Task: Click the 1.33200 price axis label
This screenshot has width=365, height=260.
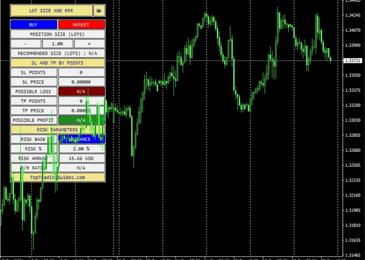Action: [x=353, y=105]
